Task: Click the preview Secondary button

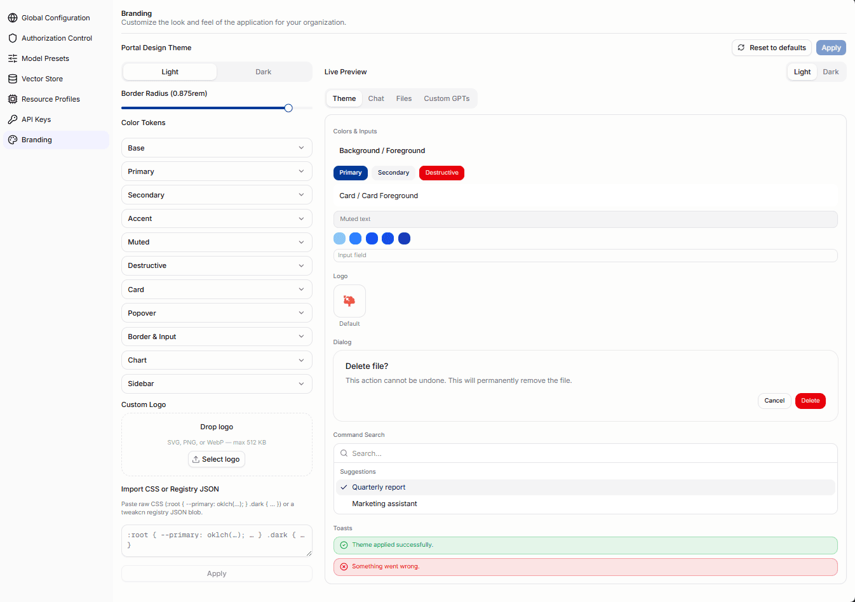Action: 394,173
